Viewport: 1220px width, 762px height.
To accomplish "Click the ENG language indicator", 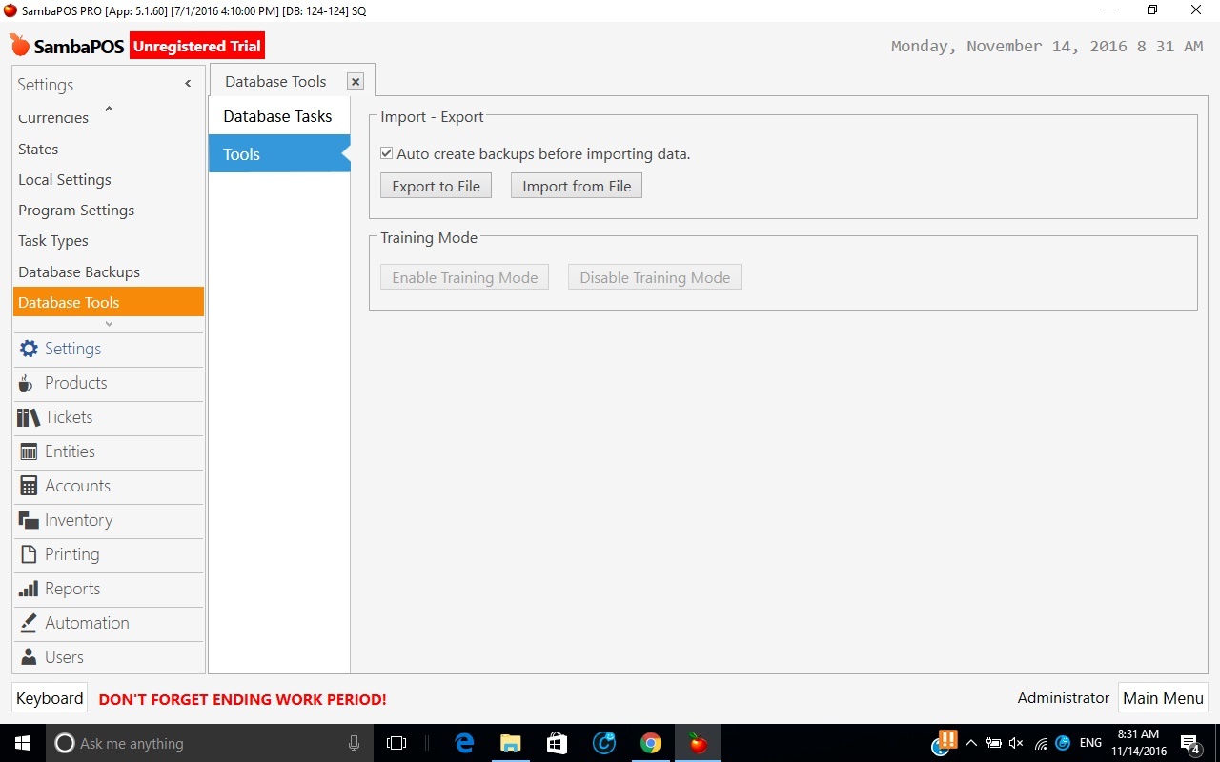I will pyautogui.click(x=1091, y=743).
